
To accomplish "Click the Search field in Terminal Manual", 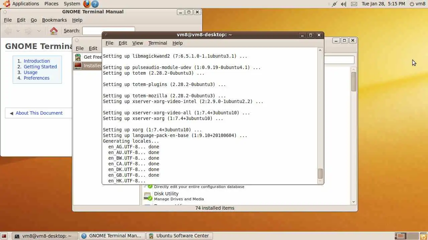I will [x=109, y=31].
